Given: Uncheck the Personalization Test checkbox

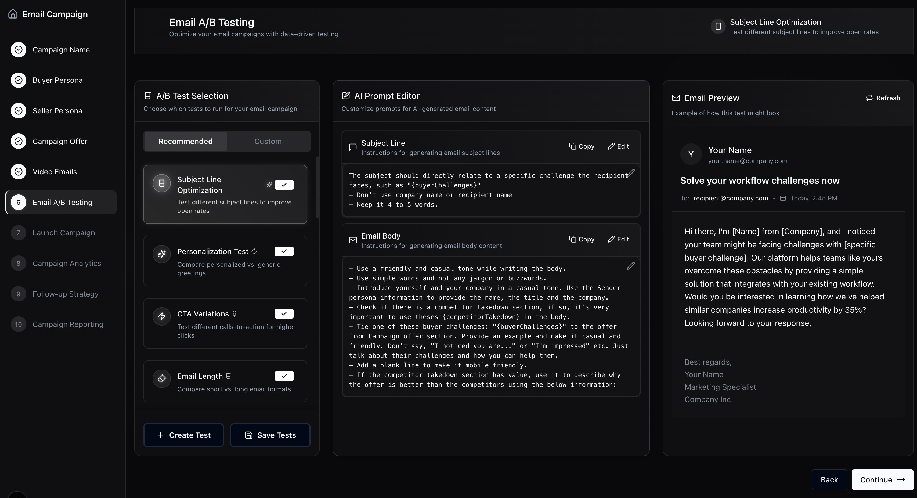Looking at the screenshot, I should point(284,251).
